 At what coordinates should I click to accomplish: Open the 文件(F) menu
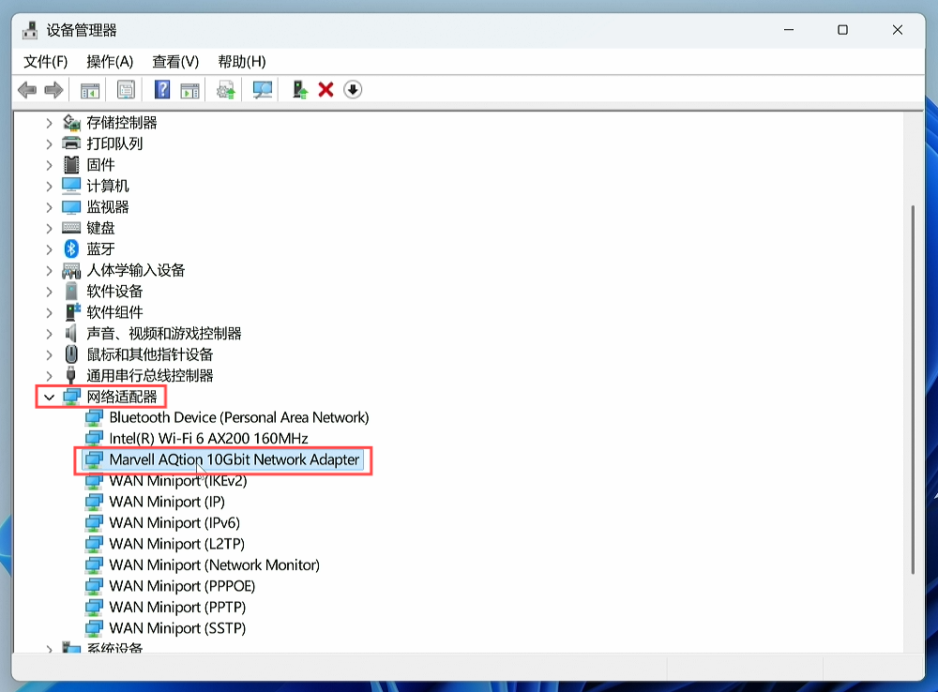pyautogui.click(x=45, y=62)
